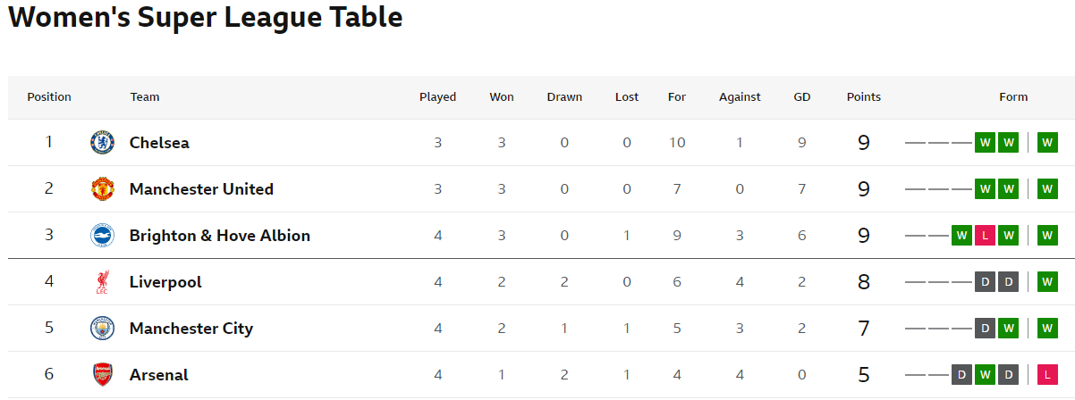This screenshot has height=400, width=1075.
Task: Click the Chelsea club crest icon
Action: tap(103, 143)
